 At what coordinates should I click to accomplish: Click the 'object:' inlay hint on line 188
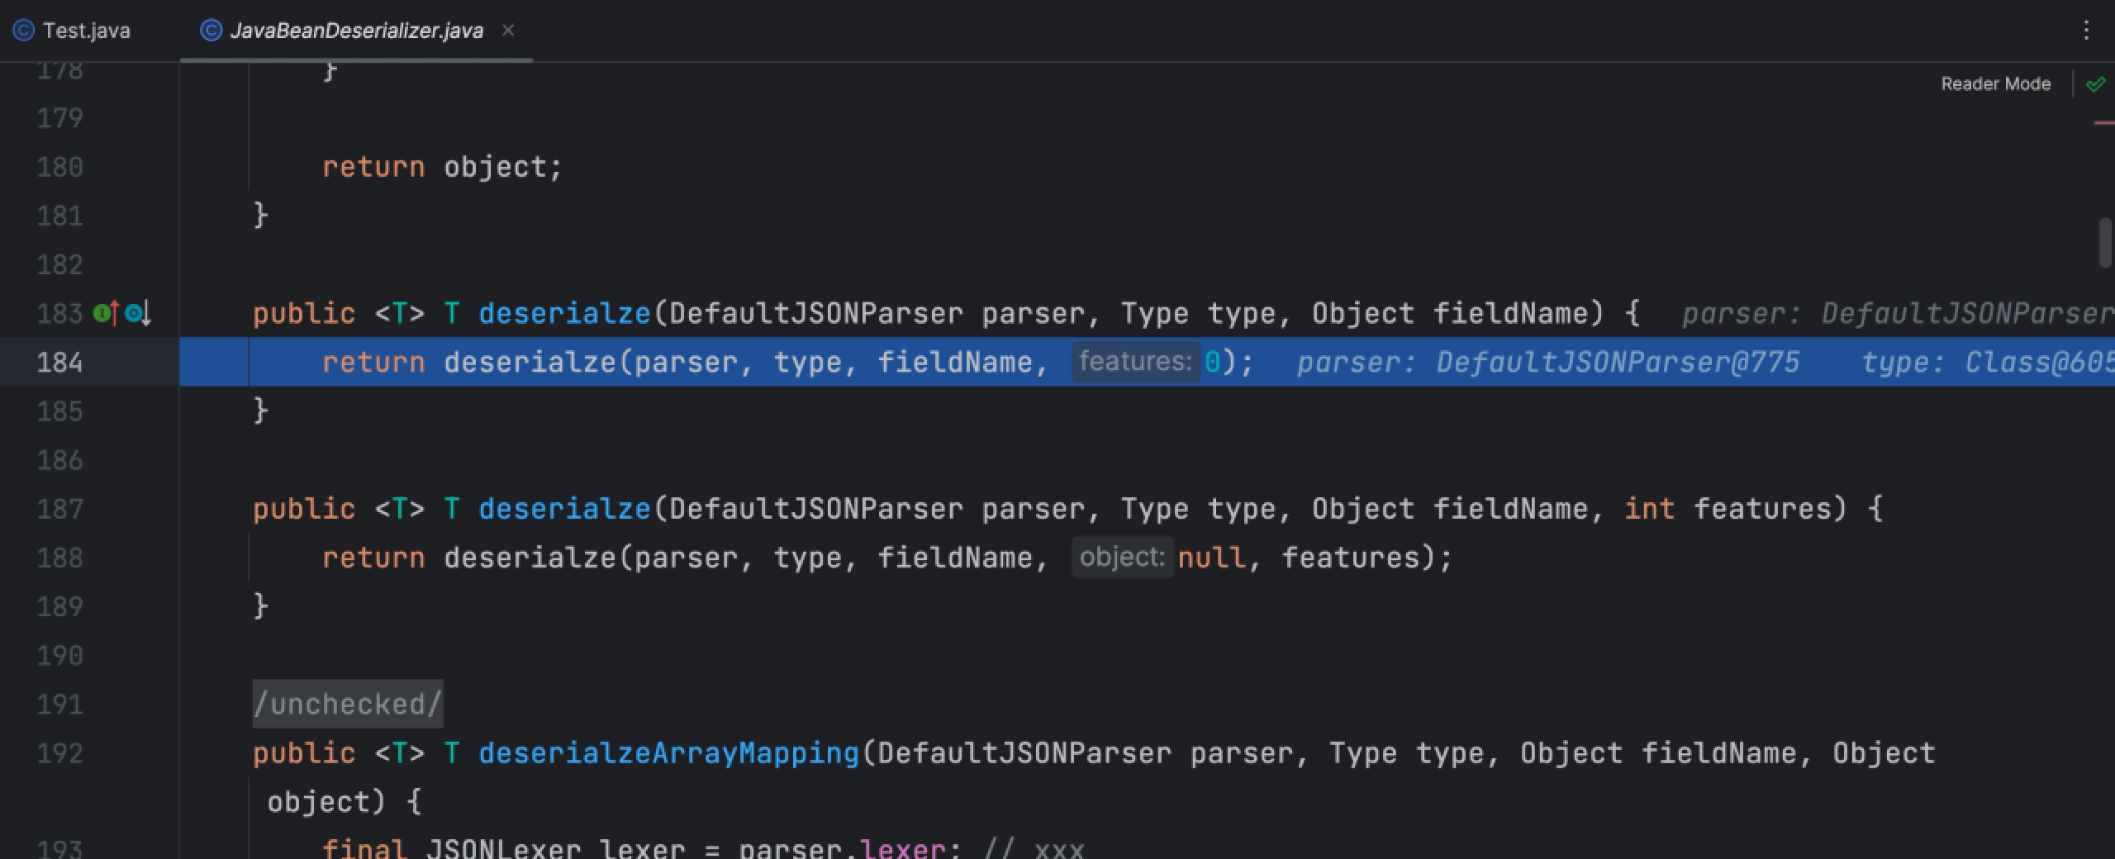click(x=1122, y=558)
